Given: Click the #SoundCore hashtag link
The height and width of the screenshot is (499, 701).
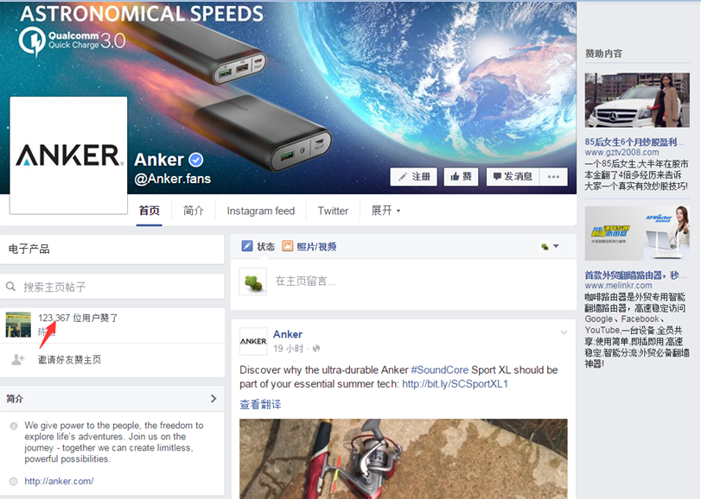Looking at the screenshot, I should pyautogui.click(x=440, y=370).
